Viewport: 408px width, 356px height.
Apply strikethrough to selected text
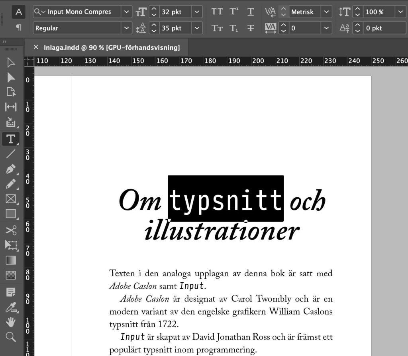point(250,28)
